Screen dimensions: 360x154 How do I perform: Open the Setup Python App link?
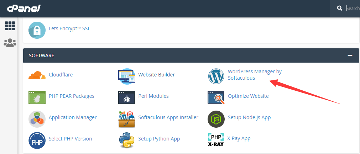159,139
